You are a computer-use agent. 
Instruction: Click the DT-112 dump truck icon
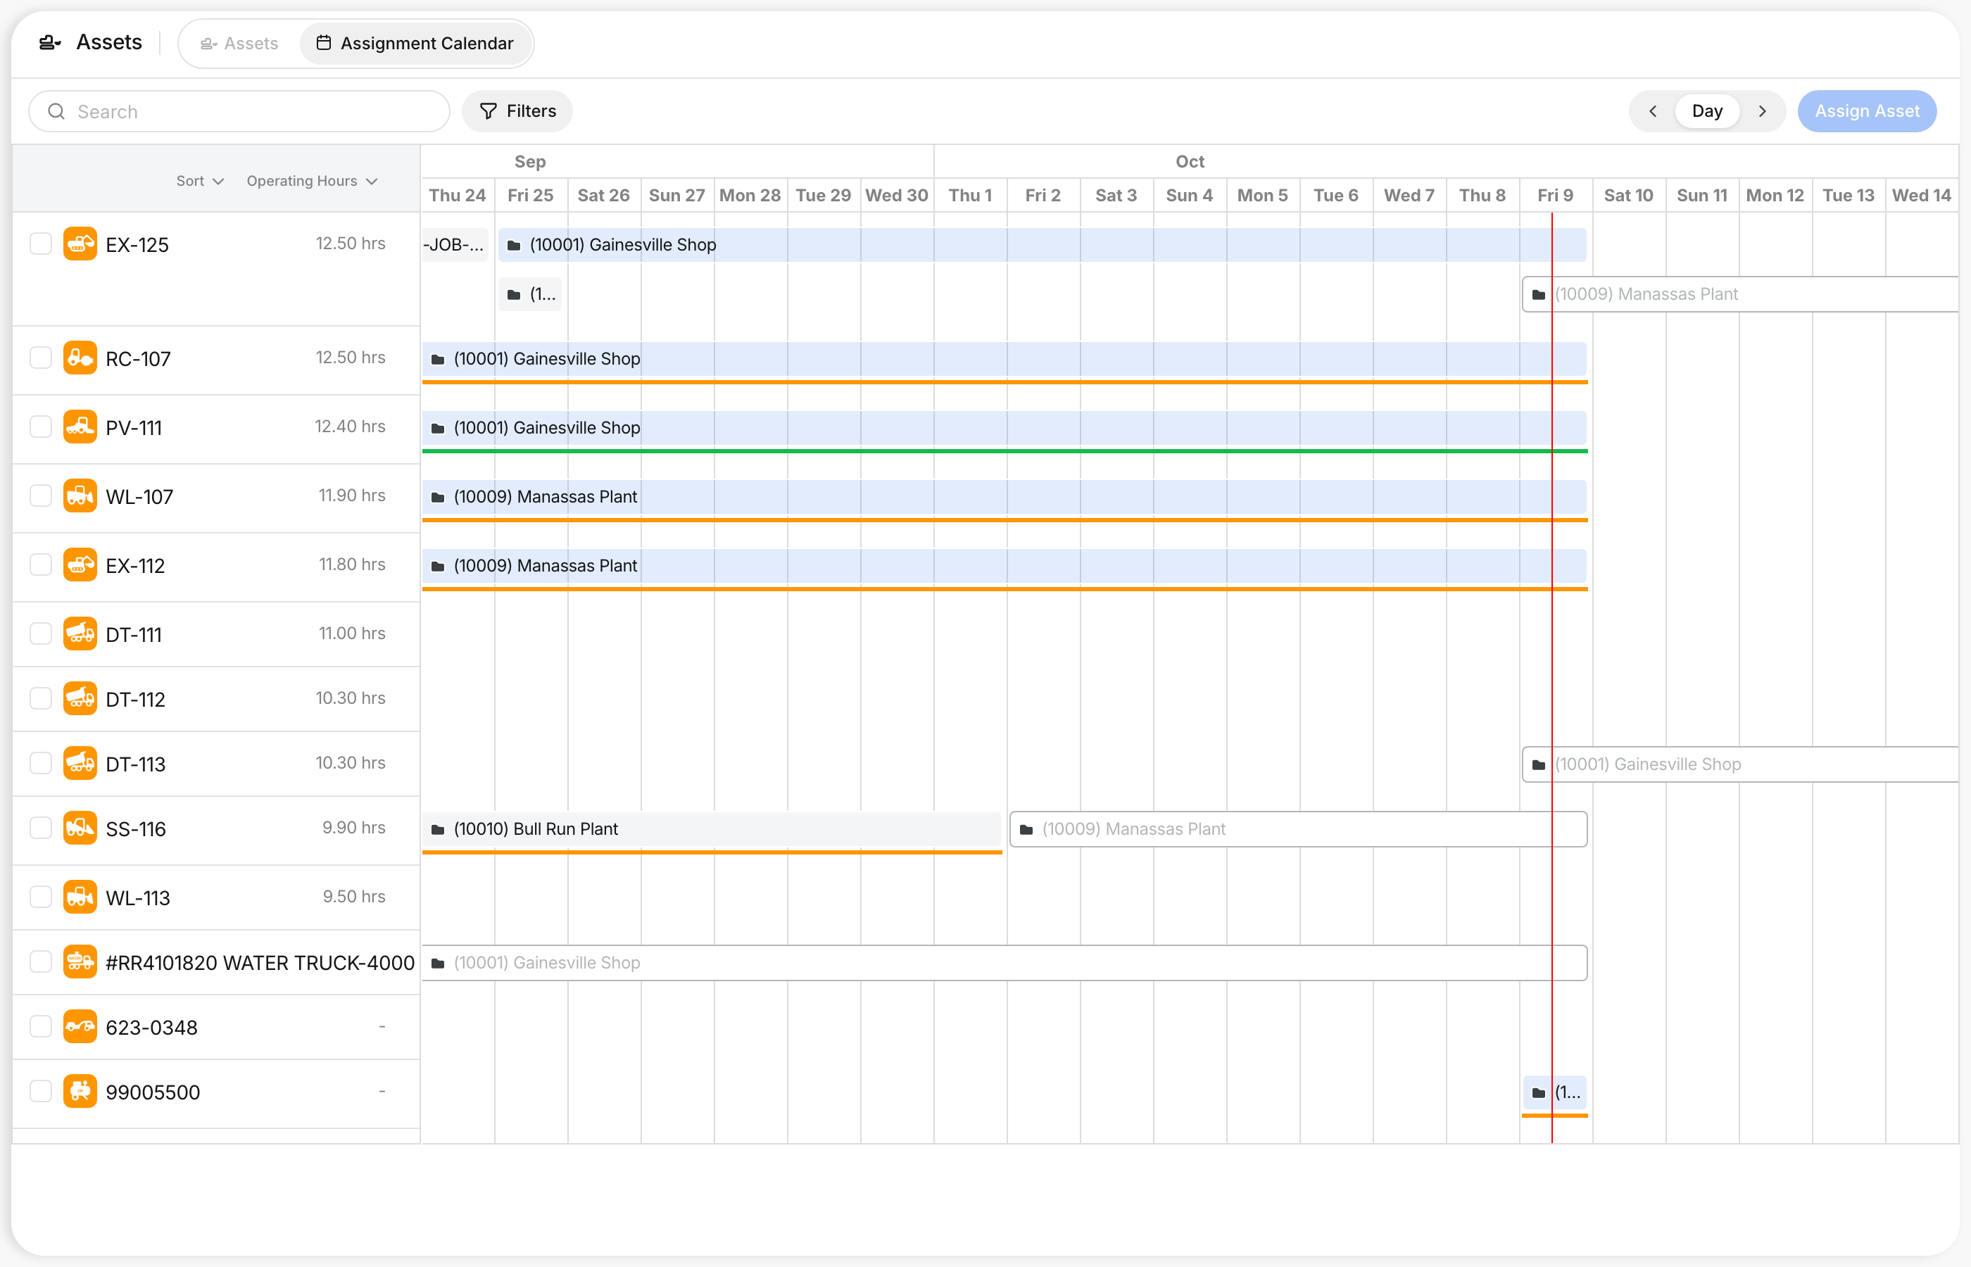click(80, 698)
